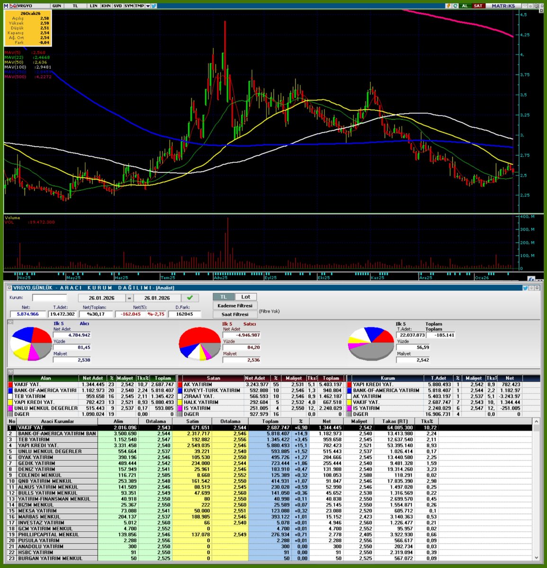Select VAKIF YAT. row in main table
The height and width of the screenshot is (568, 547).
270,427
